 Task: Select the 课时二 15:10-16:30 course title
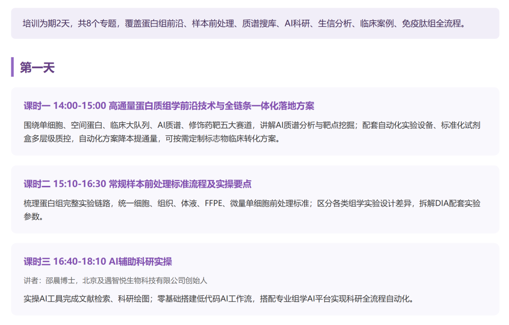coord(137,184)
